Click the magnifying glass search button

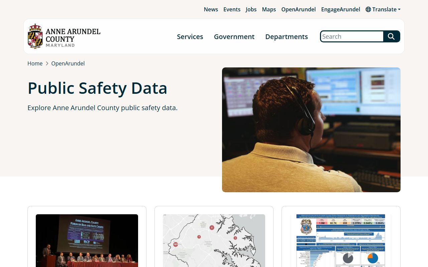[392, 36]
